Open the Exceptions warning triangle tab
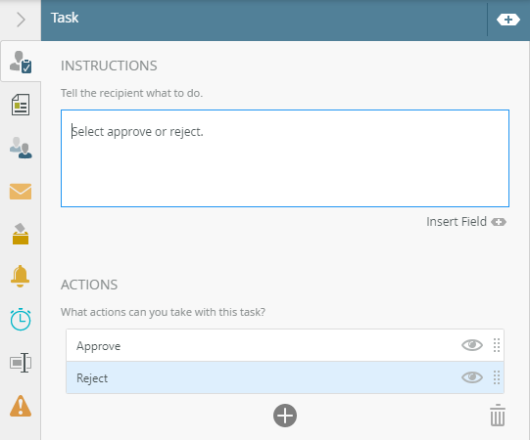 pyautogui.click(x=21, y=406)
